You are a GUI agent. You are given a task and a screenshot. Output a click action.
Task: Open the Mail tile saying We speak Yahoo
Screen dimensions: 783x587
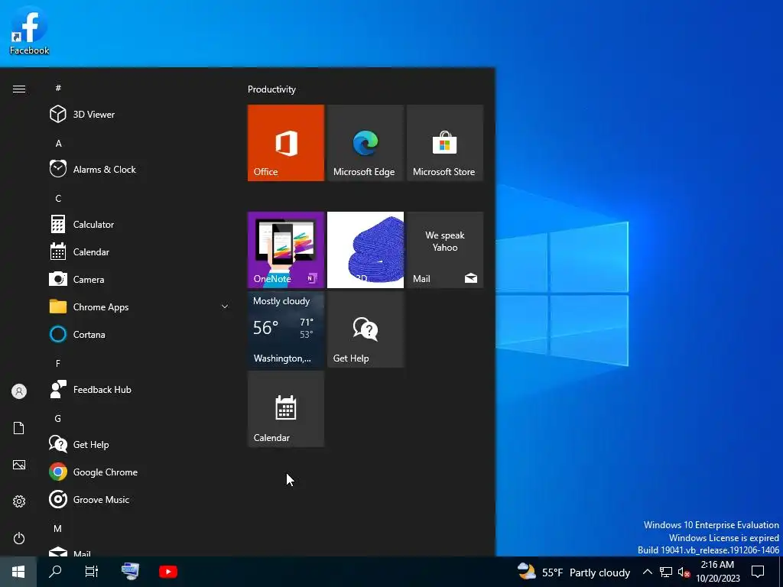point(445,250)
